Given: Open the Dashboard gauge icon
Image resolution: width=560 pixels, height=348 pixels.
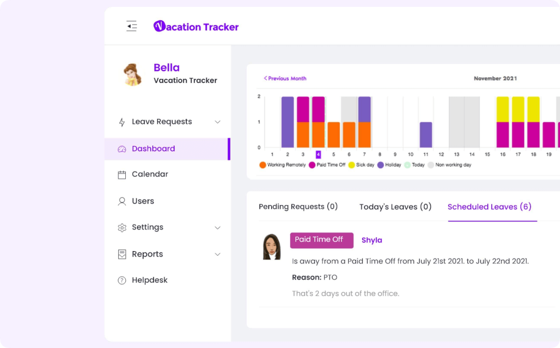Looking at the screenshot, I should pyautogui.click(x=122, y=148).
